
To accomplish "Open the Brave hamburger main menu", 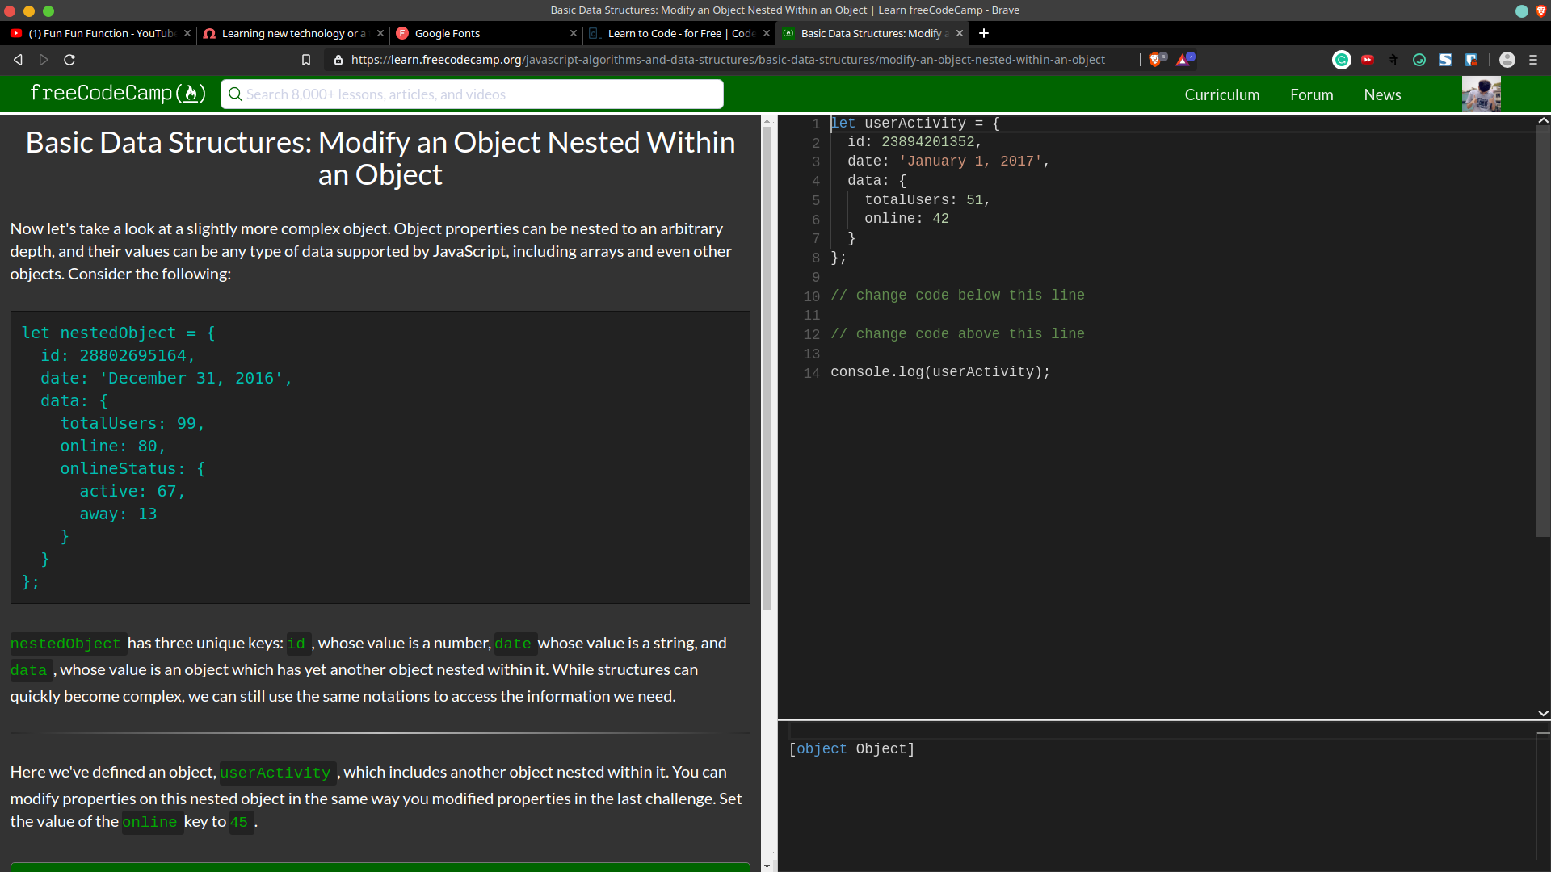I will (1533, 60).
